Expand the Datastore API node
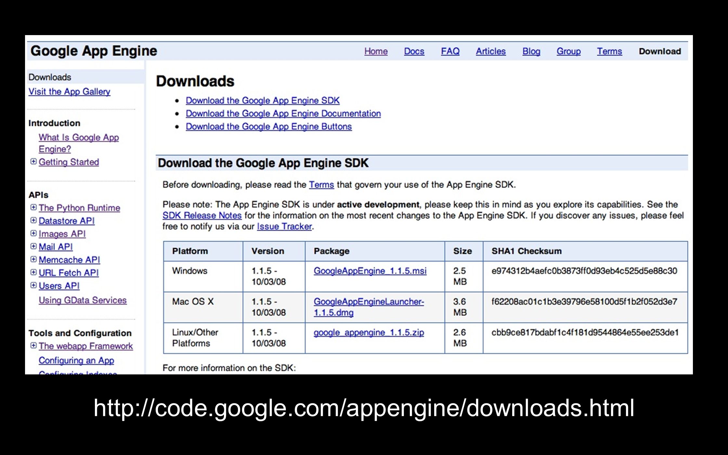The width and height of the screenshot is (728, 455). coord(33,220)
